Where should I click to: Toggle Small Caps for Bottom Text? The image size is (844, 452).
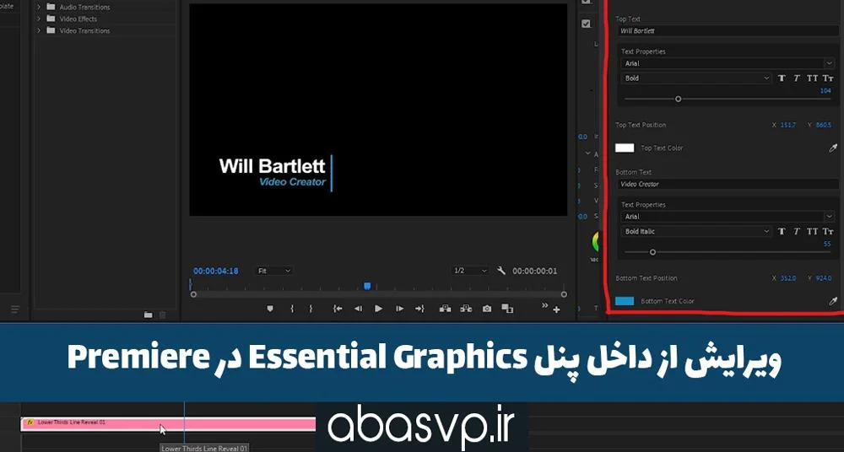pyautogui.click(x=829, y=231)
